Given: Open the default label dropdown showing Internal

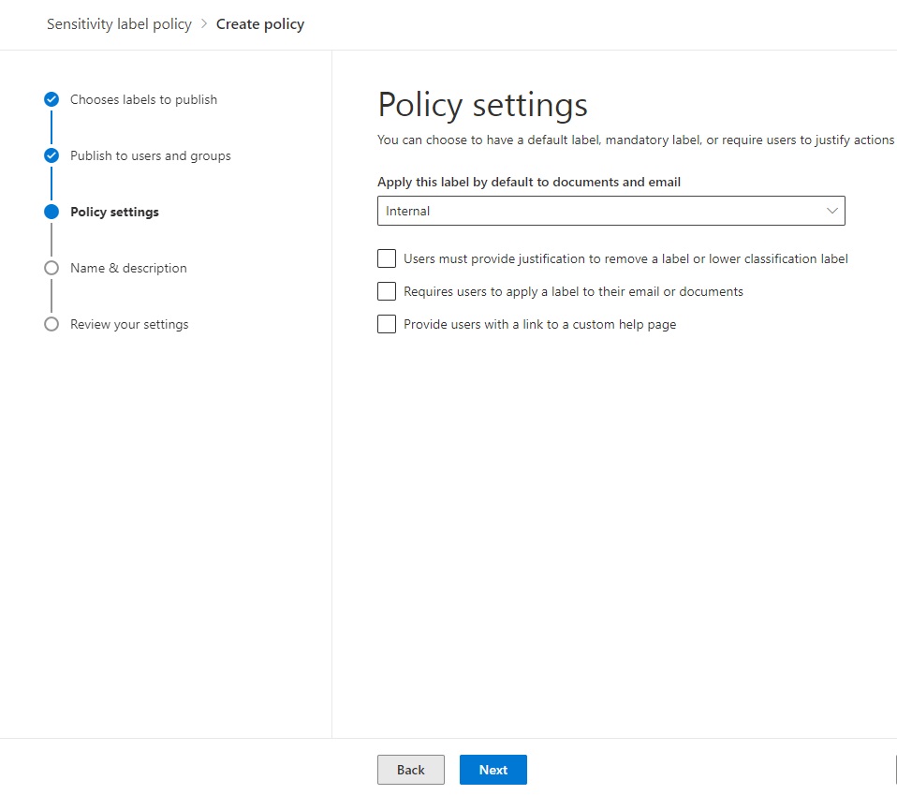Looking at the screenshot, I should [610, 211].
